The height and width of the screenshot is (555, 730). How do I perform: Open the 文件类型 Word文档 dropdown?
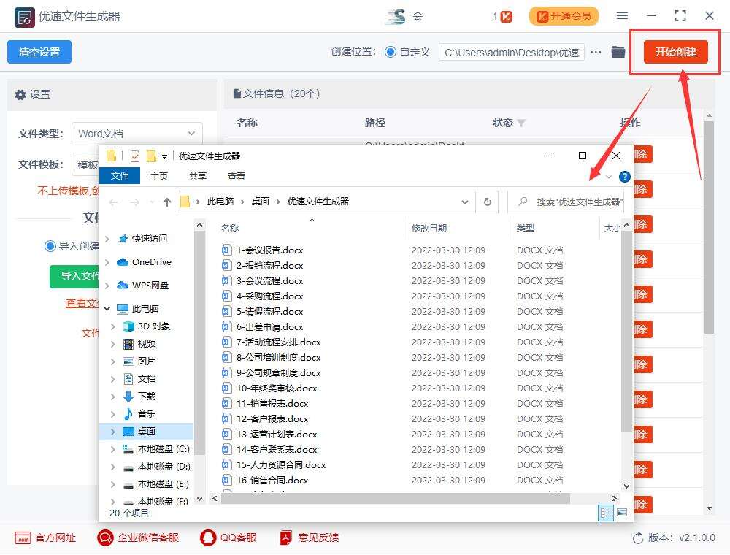(137, 134)
